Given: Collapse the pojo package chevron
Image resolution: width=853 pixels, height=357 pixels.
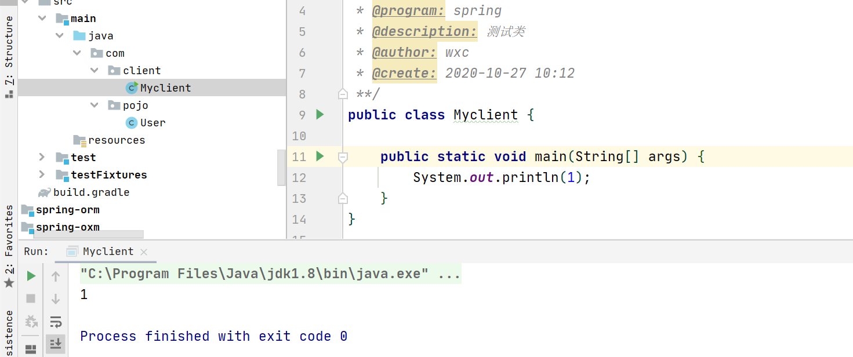Looking at the screenshot, I should click(95, 105).
